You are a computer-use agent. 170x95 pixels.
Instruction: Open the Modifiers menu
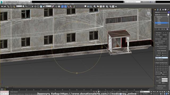click(31, 4)
